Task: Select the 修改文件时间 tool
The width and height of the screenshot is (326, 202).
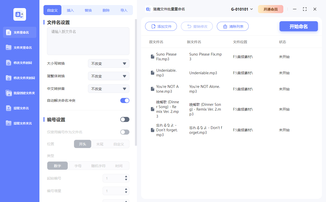Action: click(19, 63)
